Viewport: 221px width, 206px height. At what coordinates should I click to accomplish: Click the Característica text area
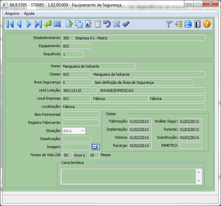pos(128,176)
